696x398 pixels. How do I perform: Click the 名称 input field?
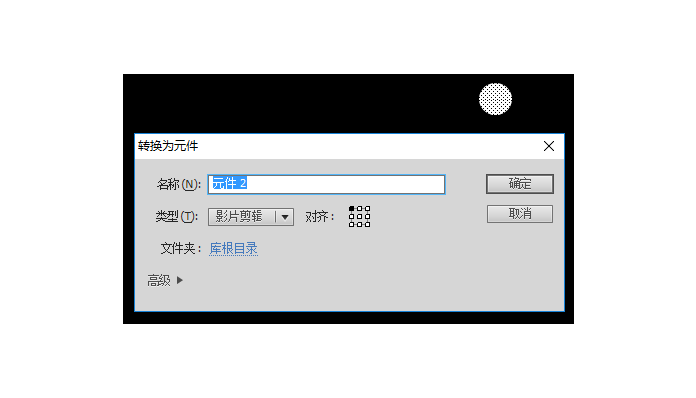coord(326,184)
